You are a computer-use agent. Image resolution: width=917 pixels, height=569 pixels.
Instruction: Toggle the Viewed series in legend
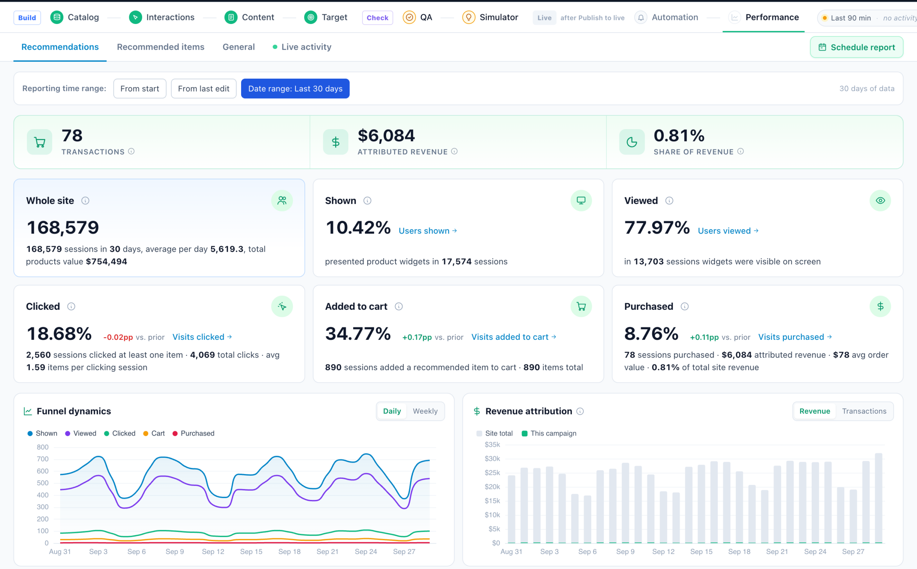point(81,433)
